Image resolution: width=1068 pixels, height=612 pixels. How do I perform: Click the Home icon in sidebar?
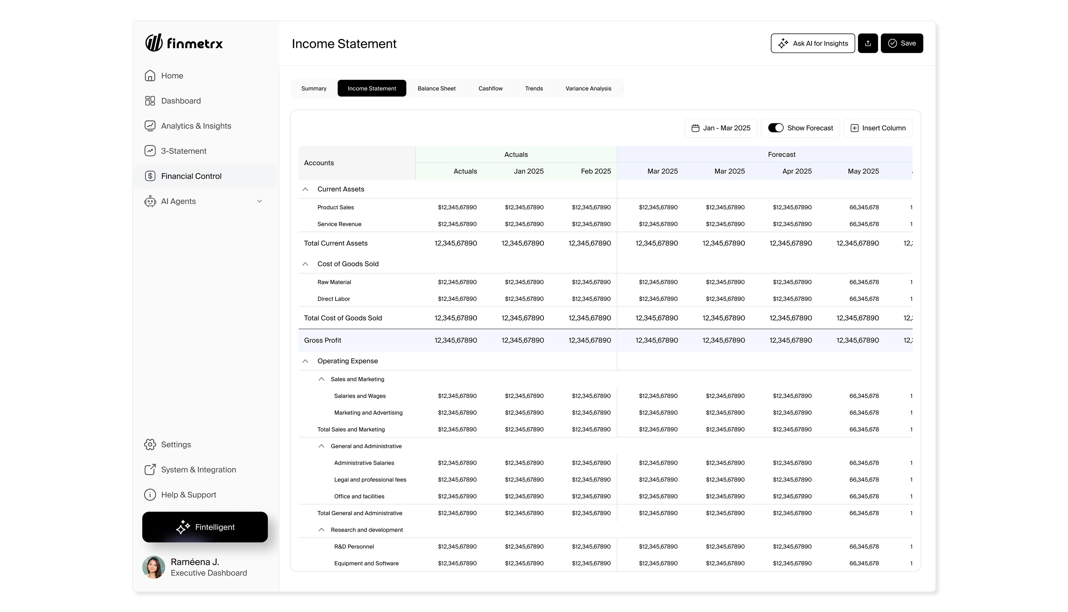150,76
